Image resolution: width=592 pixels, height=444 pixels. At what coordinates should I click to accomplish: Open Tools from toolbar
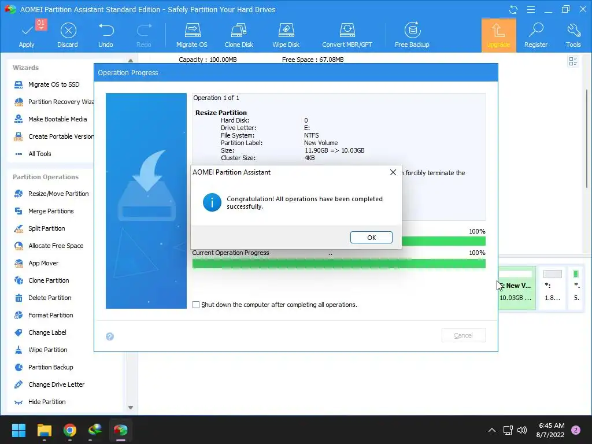pos(573,35)
